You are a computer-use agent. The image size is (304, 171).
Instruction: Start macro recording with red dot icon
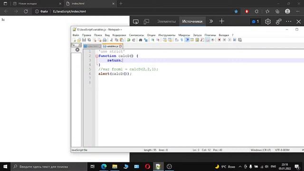[x=219, y=40]
